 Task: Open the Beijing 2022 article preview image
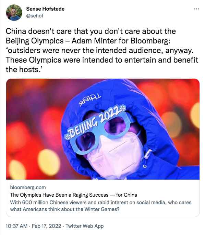tap(103, 129)
